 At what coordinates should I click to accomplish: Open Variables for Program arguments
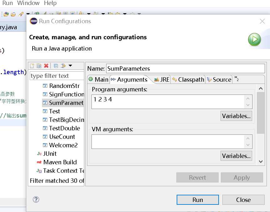point(236,116)
